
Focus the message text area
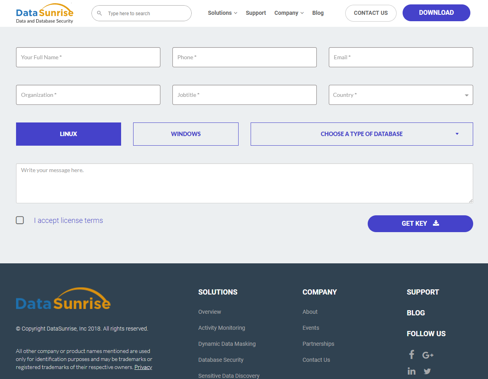[244, 183]
